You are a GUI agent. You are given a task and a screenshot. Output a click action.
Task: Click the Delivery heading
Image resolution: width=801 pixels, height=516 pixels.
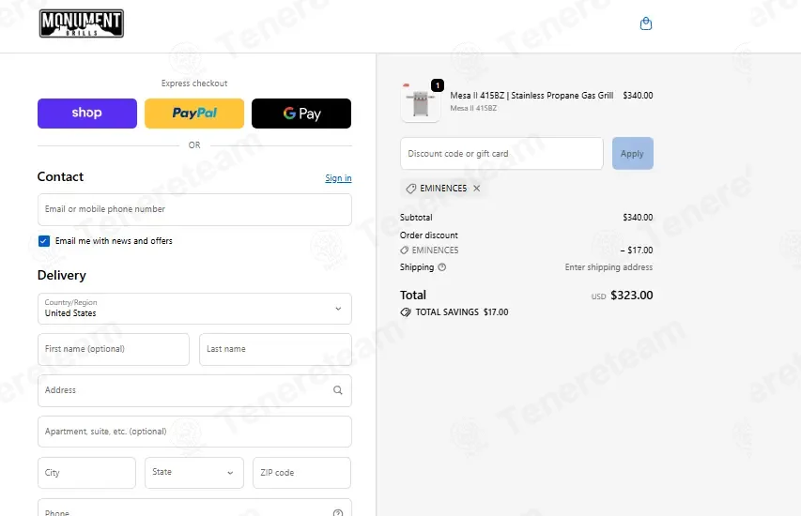pos(62,275)
